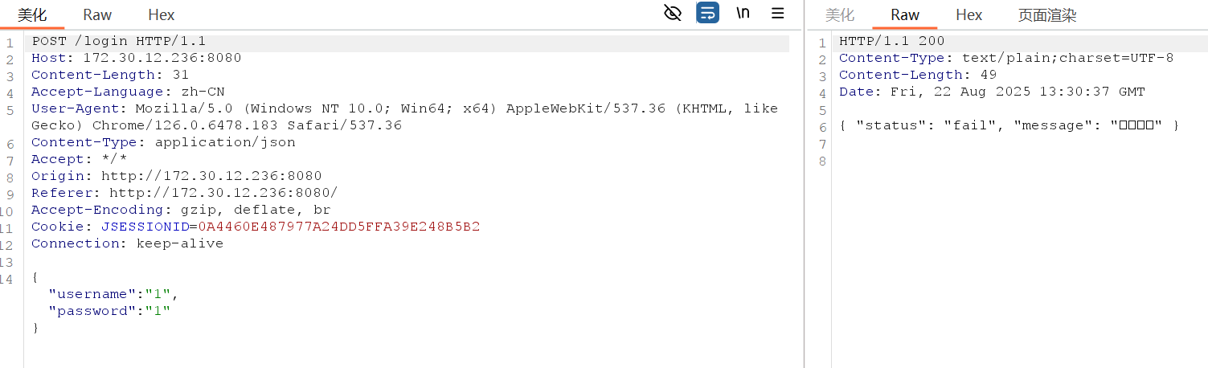Screen dimensions: 1208x368
Task: Open the 页面渲染 render tab
Action: pos(1047,14)
